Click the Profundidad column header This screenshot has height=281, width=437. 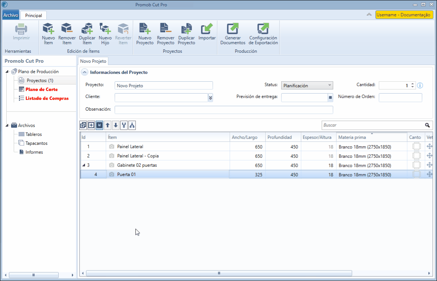click(283, 137)
